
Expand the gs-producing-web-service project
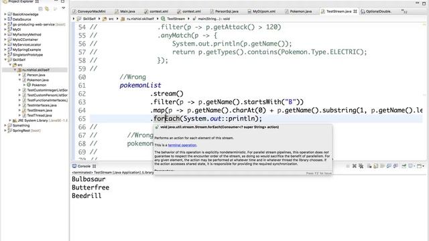click(x=5, y=24)
